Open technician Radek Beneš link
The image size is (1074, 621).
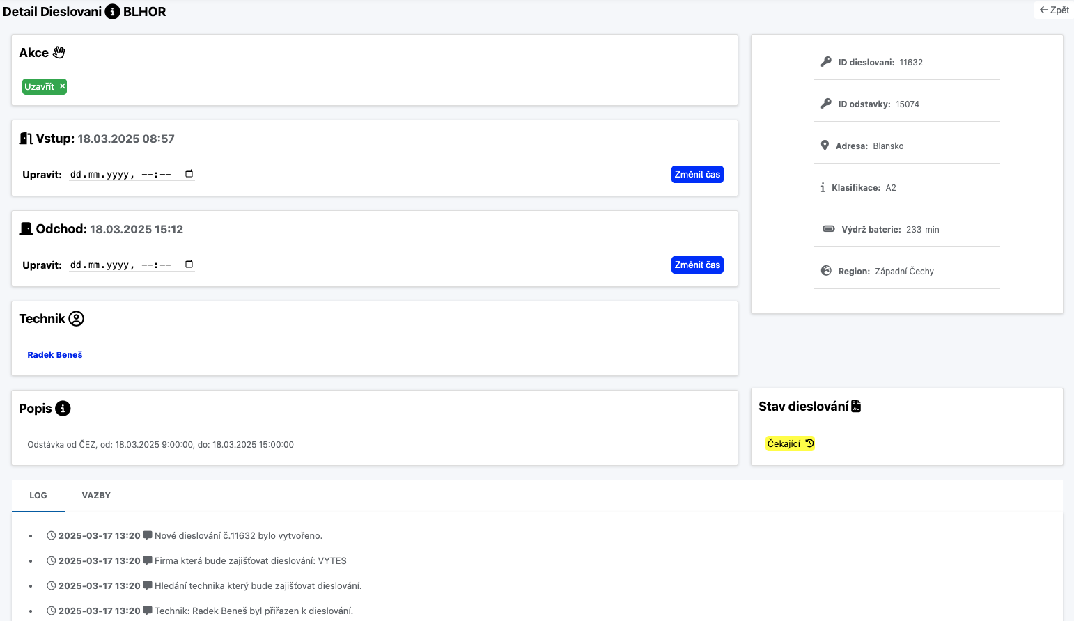point(55,355)
